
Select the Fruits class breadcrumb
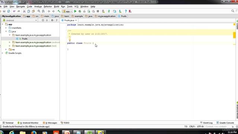(122, 16)
